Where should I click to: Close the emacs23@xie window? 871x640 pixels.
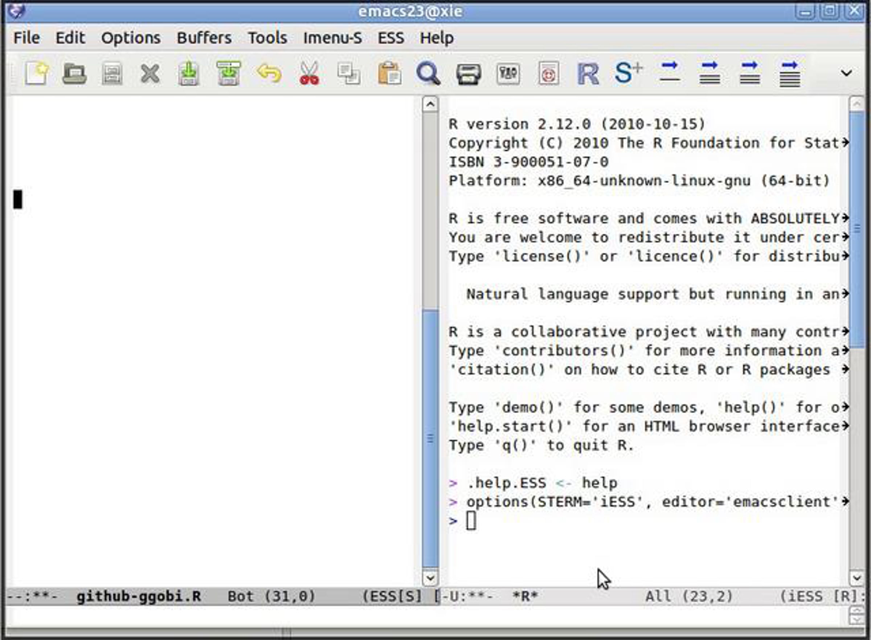tap(854, 11)
